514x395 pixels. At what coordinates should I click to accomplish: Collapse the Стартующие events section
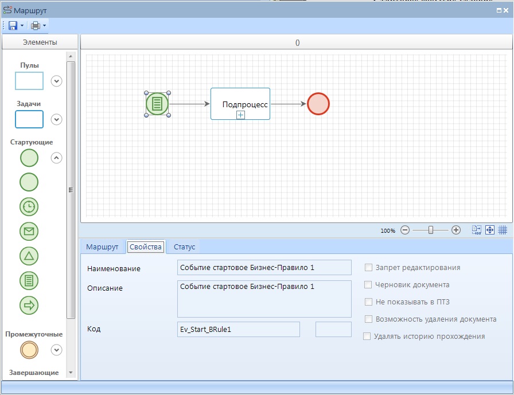(56, 158)
